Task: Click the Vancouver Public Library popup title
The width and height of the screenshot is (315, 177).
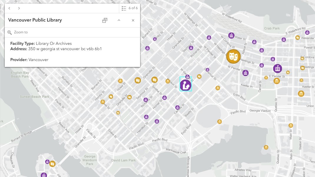Action: [x=35, y=20]
